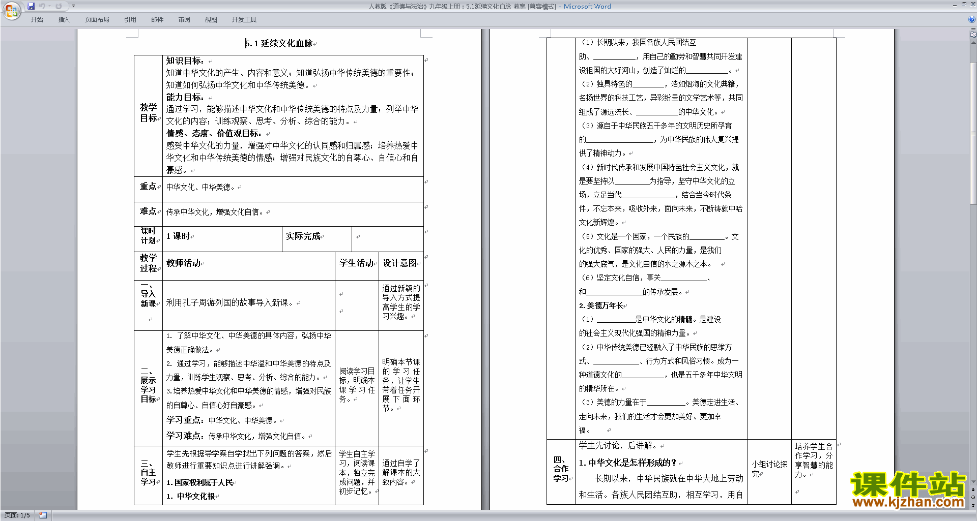Viewport: 977px width, 521px height.
Task: Switch to the 视图 tab
Action: tap(211, 20)
